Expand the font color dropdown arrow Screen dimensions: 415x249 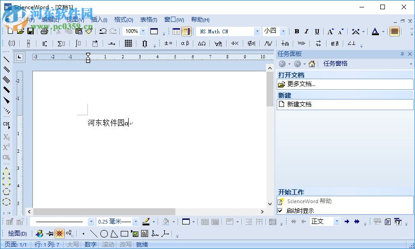pyautogui.click(x=383, y=31)
